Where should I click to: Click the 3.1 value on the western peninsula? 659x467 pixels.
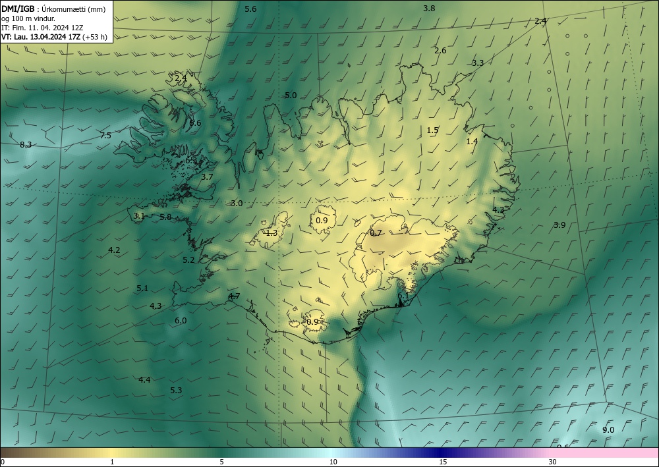pyautogui.click(x=139, y=216)
